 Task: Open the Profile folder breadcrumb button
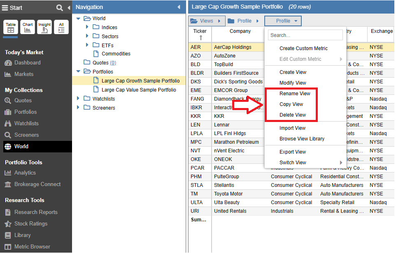coord(243,21)
